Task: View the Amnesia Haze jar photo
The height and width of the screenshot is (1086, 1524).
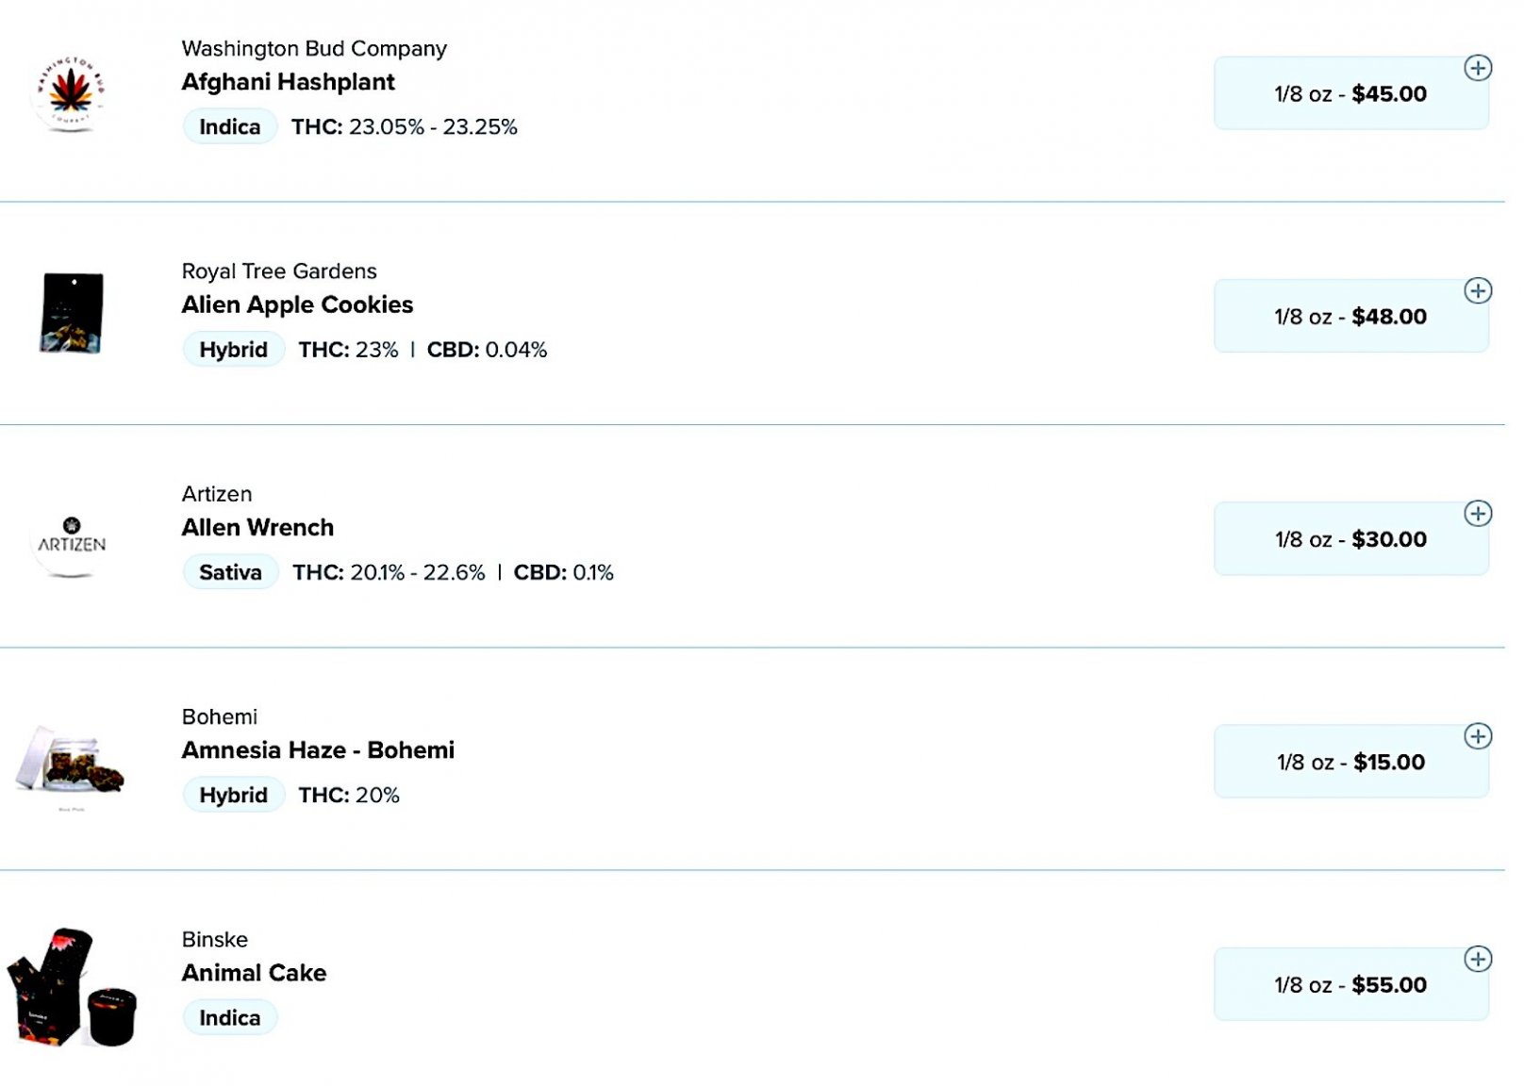Action: click(x=72, y=762)
